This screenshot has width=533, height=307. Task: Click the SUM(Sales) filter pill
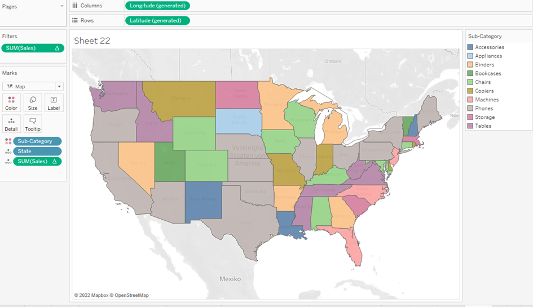point(33,48)
